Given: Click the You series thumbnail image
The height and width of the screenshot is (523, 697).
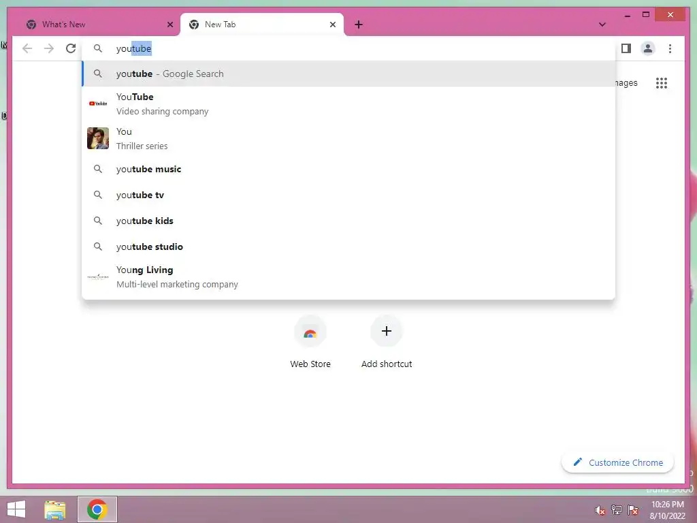Looking at the screenshot, I should [98, 138].
